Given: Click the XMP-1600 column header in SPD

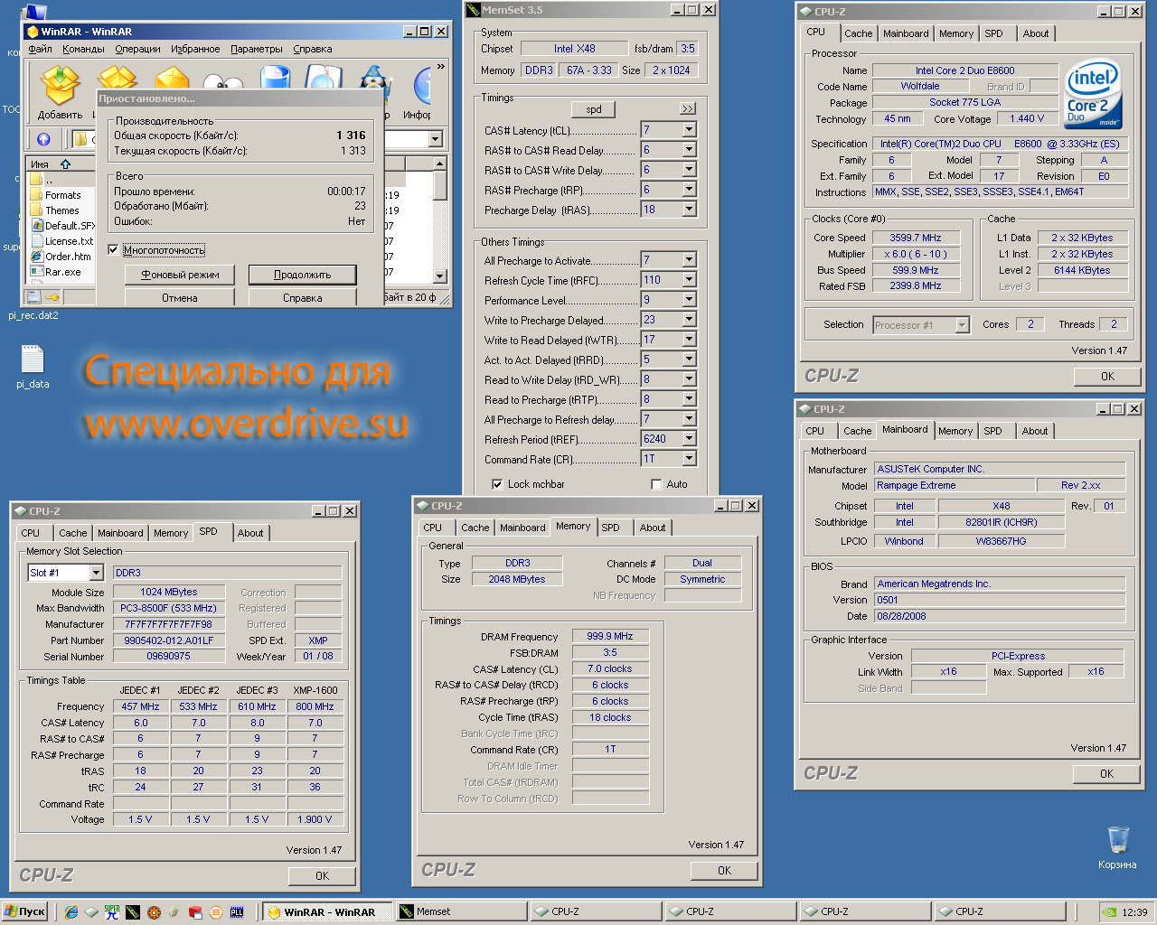Looking at the screenshot, I should tap(315, 690).
